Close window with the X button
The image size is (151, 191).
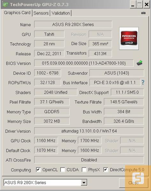click(146, 5)
